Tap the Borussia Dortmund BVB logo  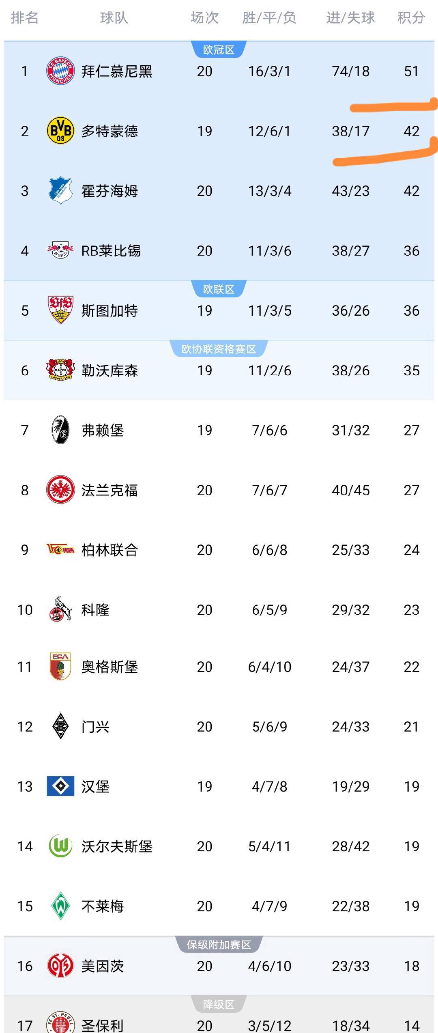click(x=60, y=131)
